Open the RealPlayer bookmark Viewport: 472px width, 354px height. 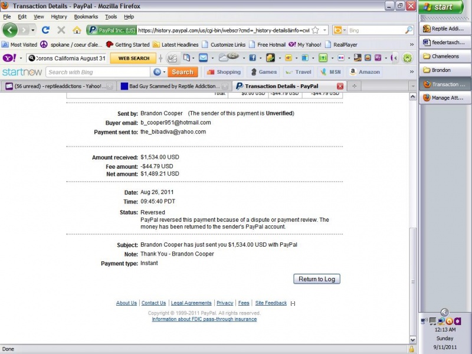click(x=341, y=45)
